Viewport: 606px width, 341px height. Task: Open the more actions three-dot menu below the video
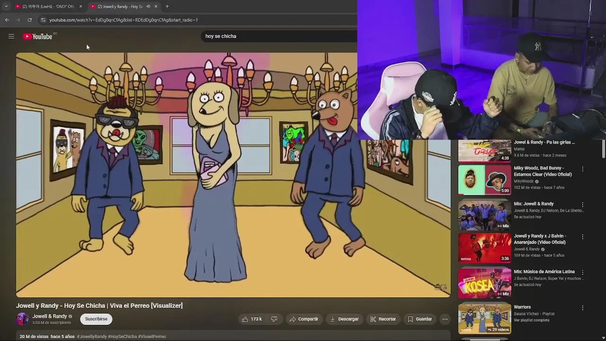point(445,319)
